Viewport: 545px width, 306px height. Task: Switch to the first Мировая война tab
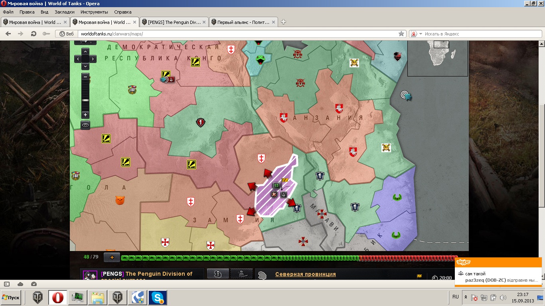(x=35, y=22)
